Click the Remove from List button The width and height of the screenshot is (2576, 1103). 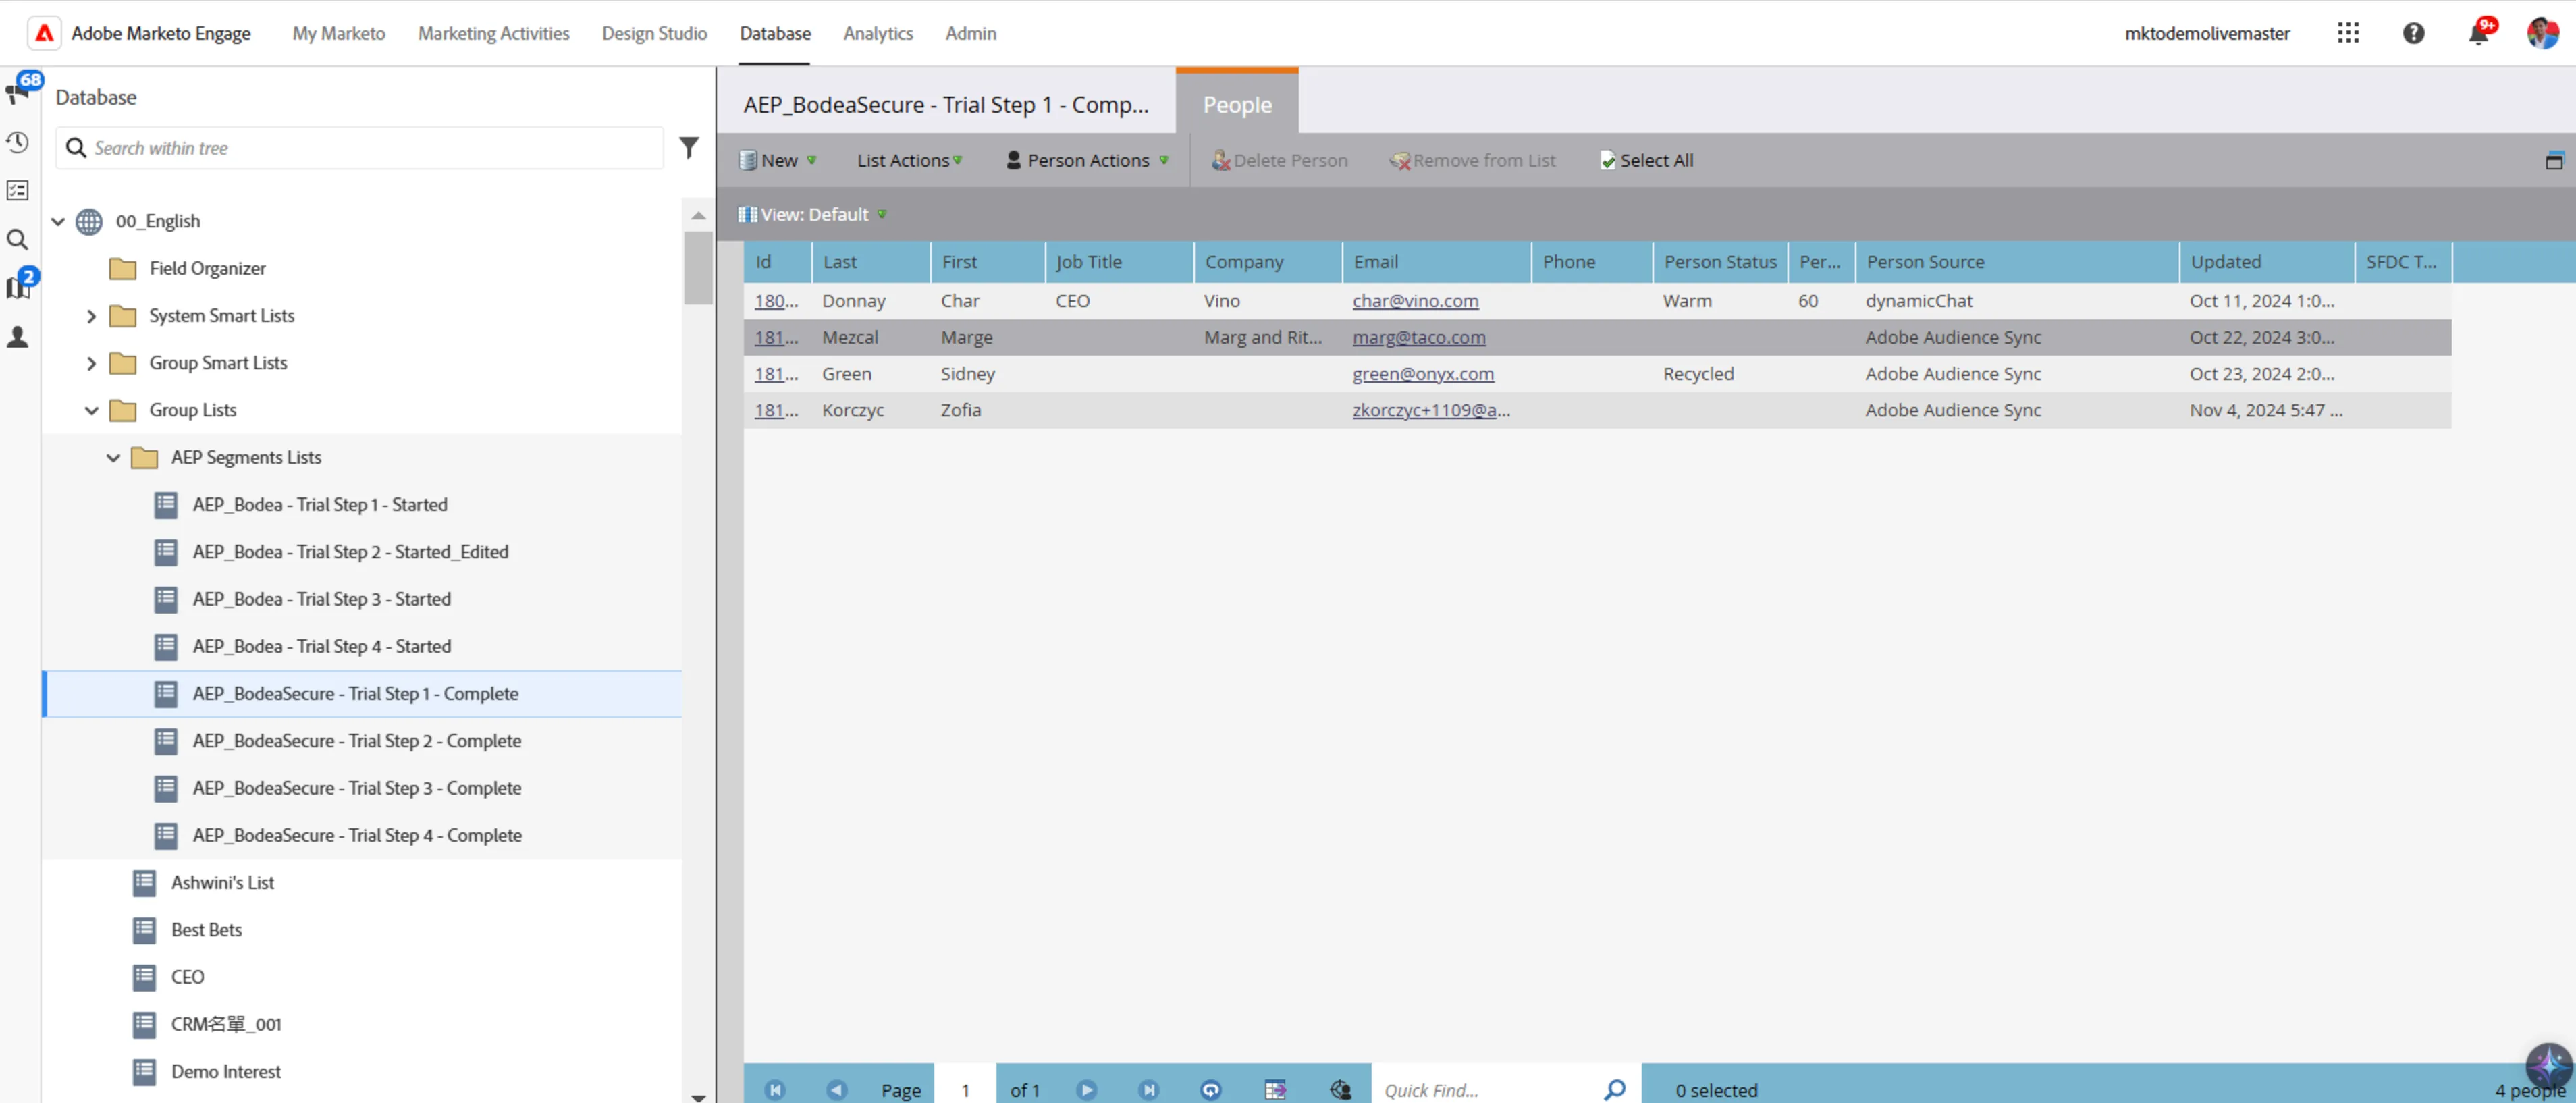point(1472,161)
